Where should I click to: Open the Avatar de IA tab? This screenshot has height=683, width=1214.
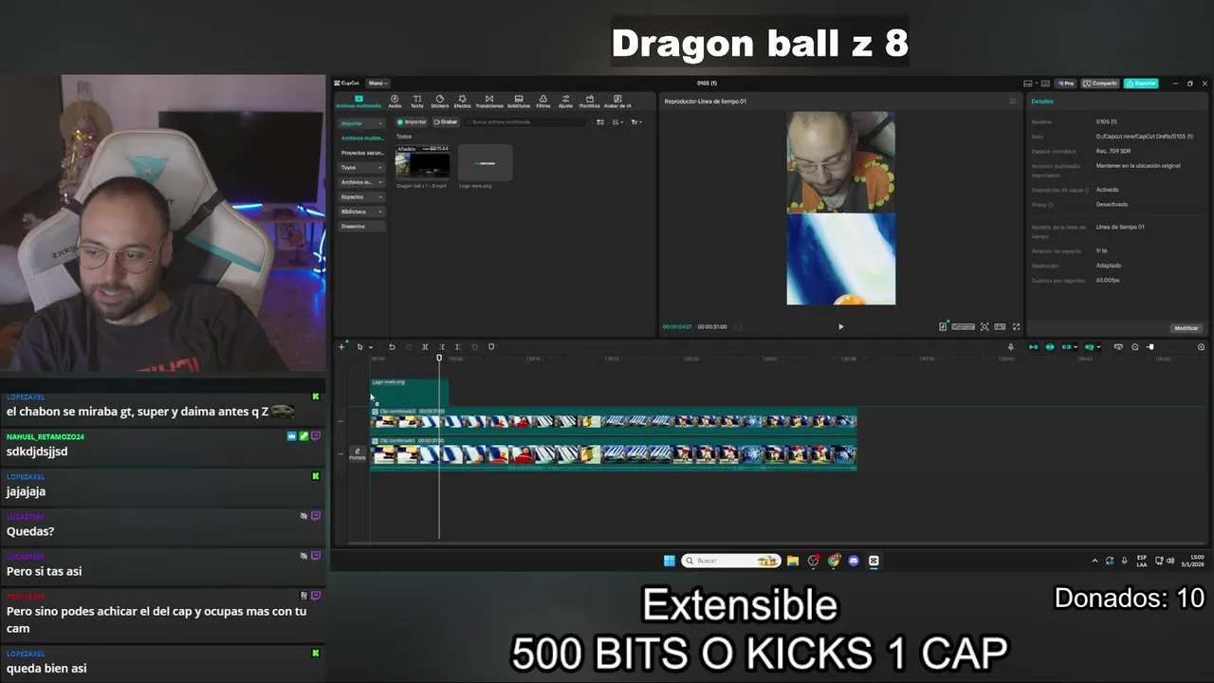617,102
